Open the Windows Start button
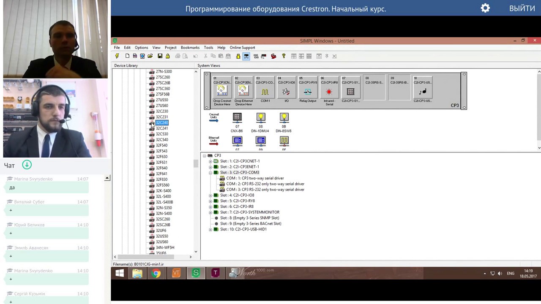The height and width of the screenshot is (304, 541). tap(120, 274)
